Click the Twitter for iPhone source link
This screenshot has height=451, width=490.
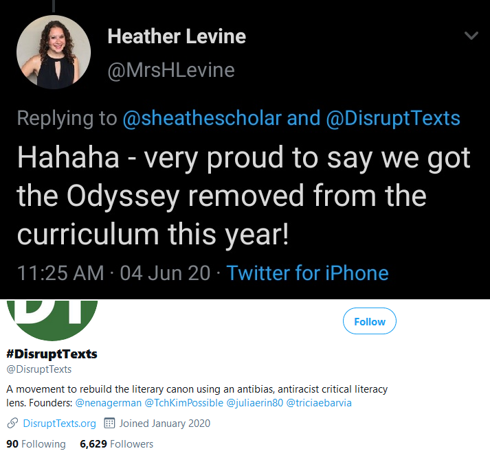[x=307, y=273]
